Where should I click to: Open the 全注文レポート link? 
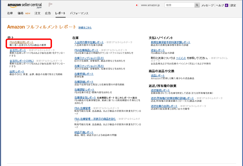(18, 50)
